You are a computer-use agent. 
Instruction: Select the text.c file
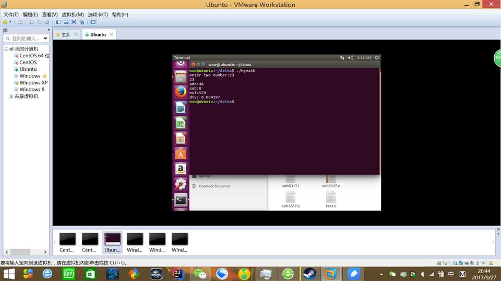point(331,199)
